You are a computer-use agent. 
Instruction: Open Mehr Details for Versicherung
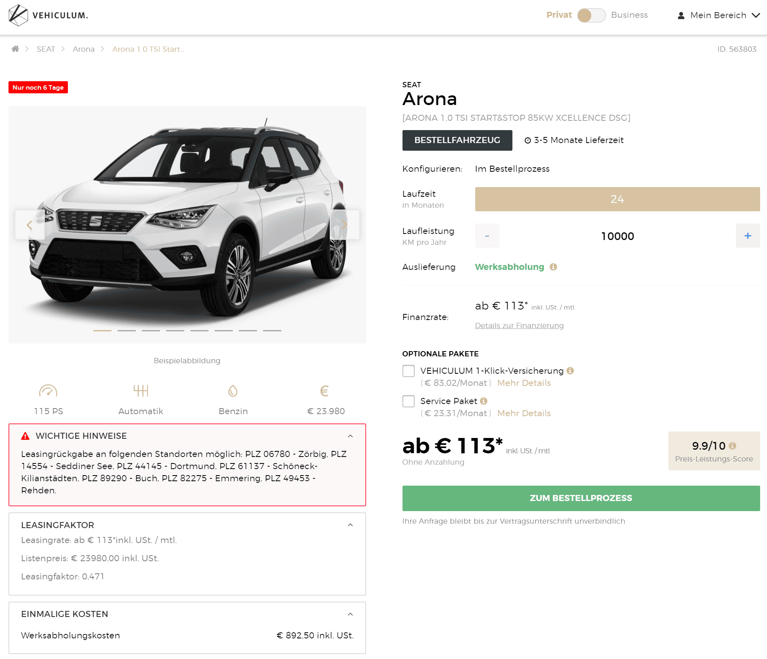pyautogui.click(x=524, y=383)
